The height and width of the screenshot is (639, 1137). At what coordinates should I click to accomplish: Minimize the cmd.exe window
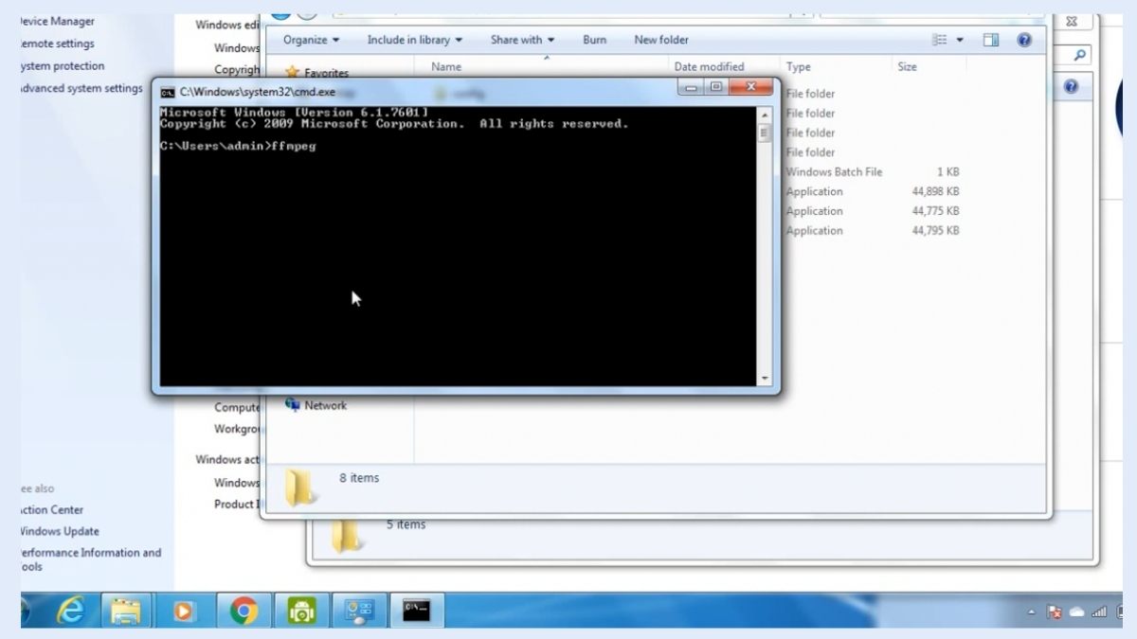point(692,87)
